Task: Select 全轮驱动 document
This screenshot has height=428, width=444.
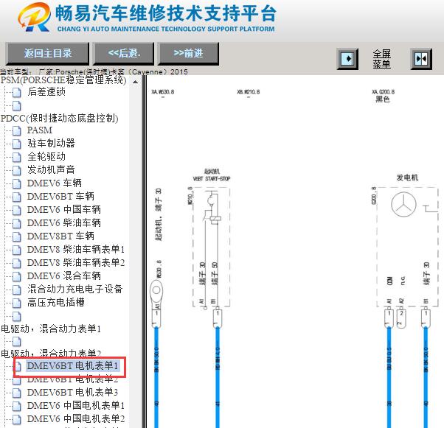Action: tap(46, 156)
